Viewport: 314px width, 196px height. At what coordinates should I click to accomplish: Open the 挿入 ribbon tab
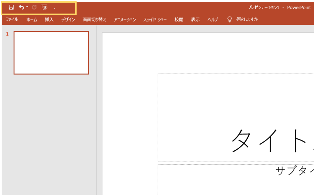[49, 20]
